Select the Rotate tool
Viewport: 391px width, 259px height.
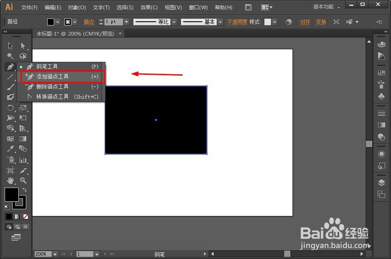(10, 108)
